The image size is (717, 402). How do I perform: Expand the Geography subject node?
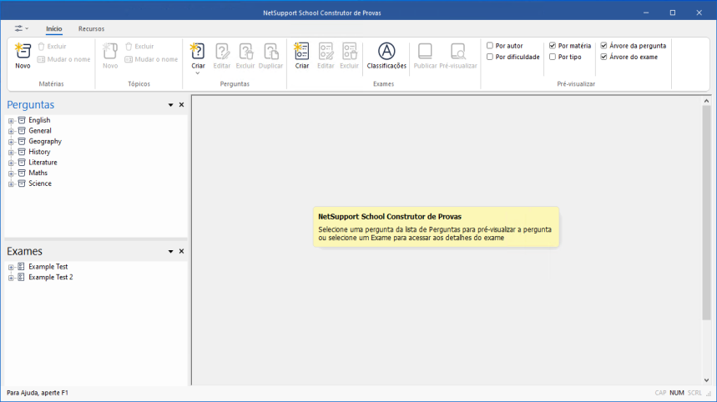click(11, 142)
